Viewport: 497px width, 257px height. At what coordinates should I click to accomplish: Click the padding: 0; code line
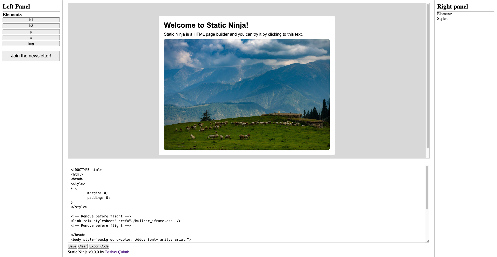99,198
